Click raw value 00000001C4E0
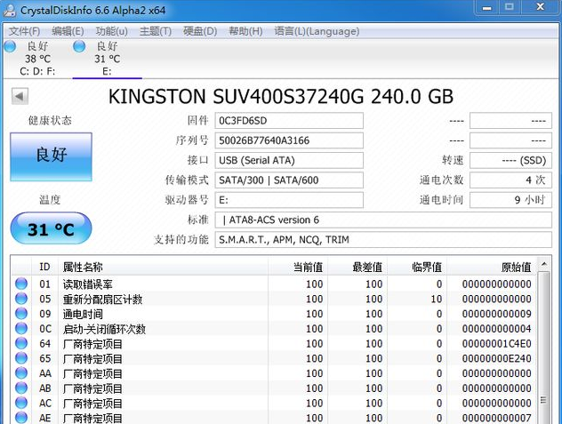This screenshot has height=424, width=562. (x=496, y=344)
